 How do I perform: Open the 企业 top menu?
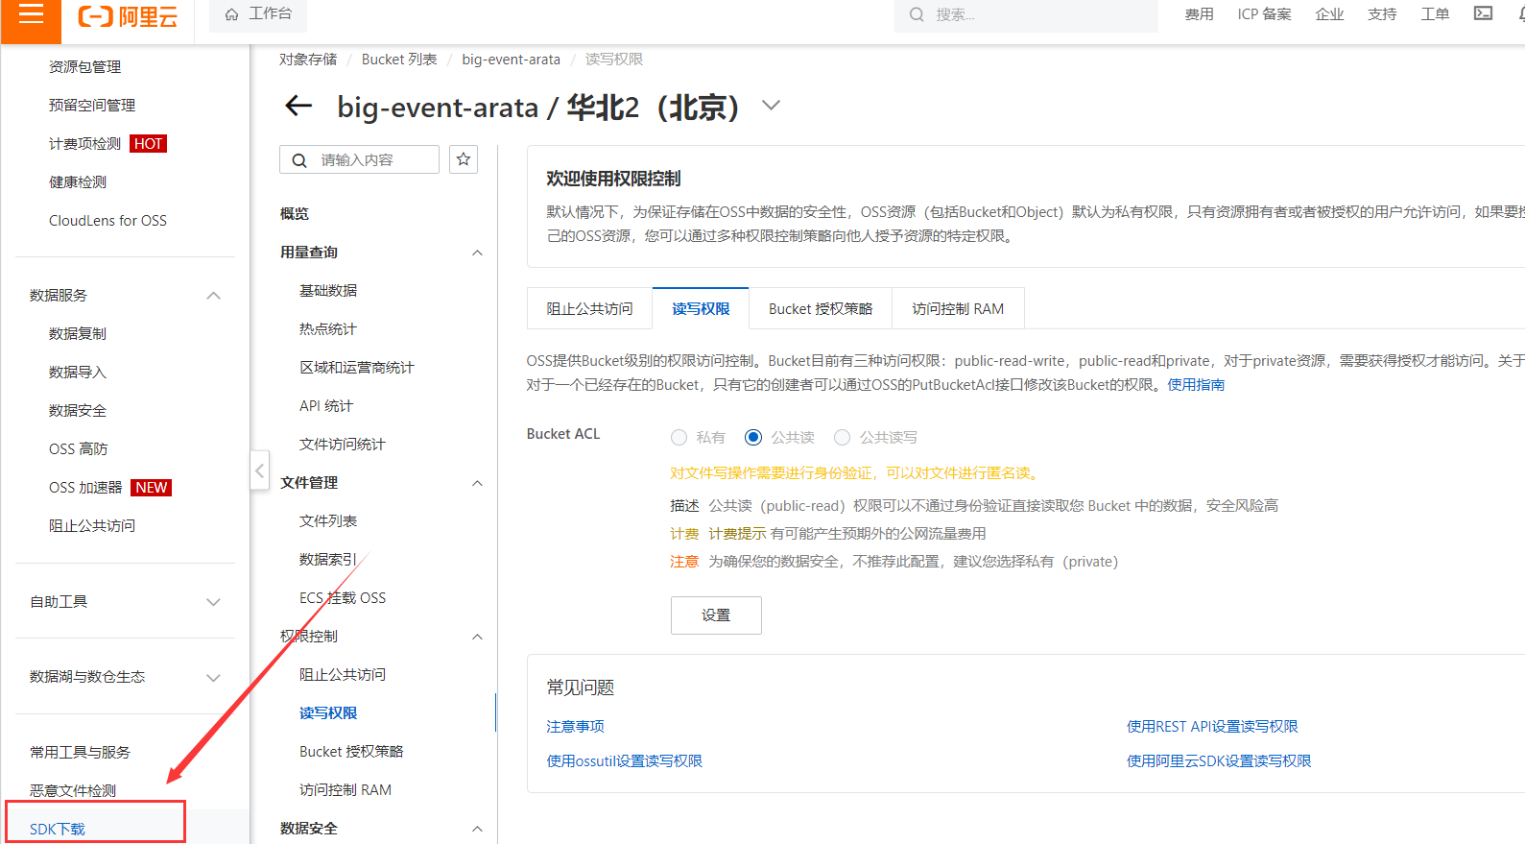pos(1329,14)
